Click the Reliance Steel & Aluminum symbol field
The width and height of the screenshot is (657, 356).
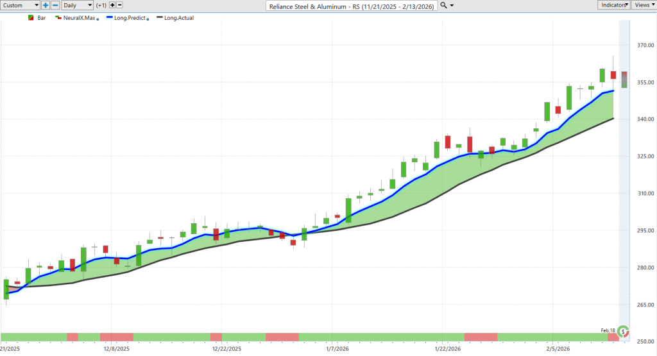coord(352,6)
